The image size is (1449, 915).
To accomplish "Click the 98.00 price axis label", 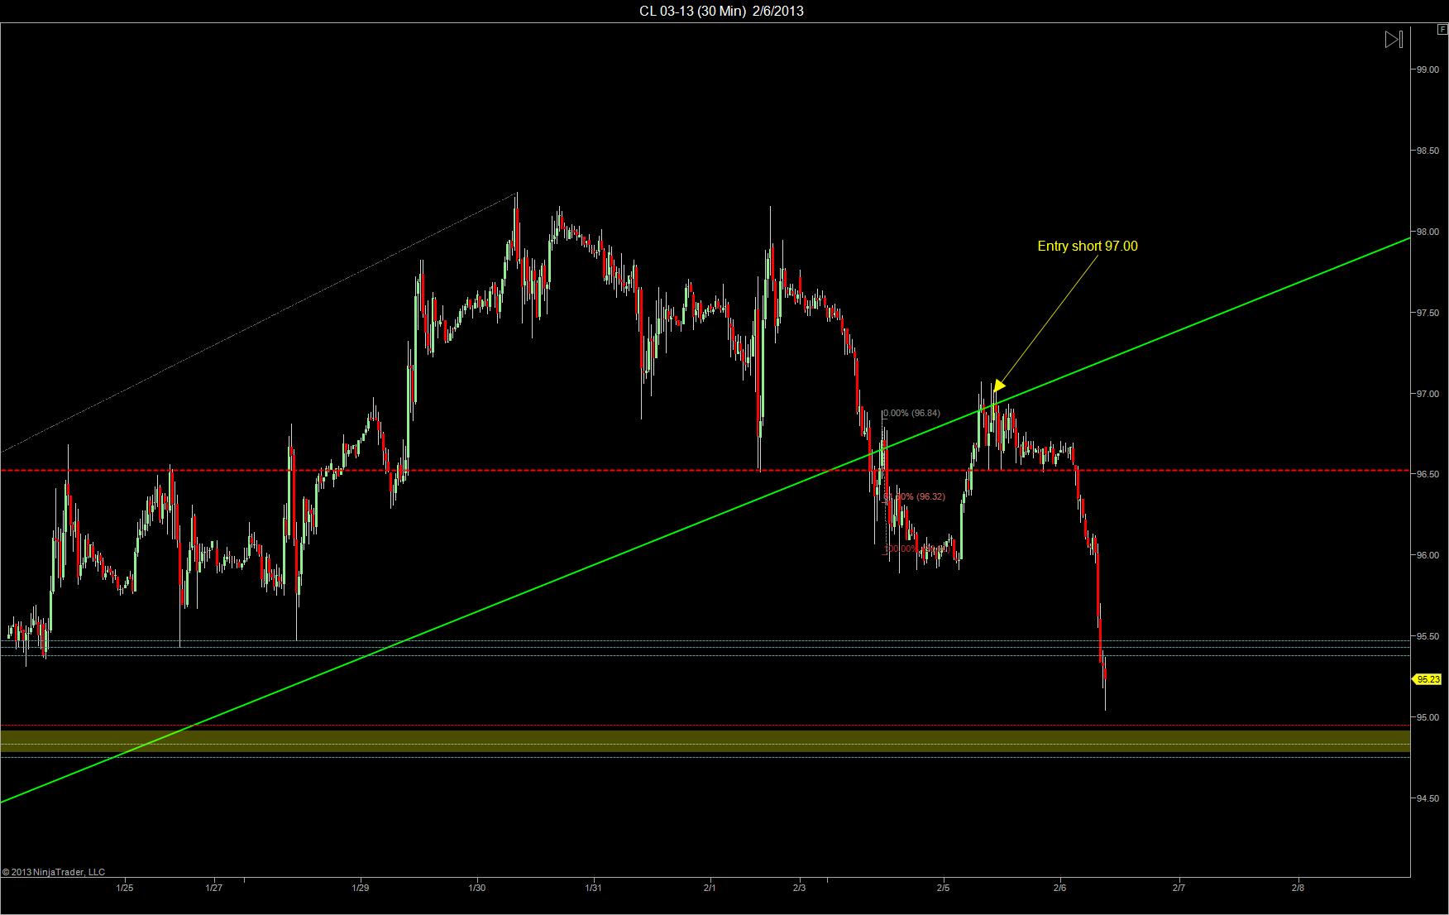I will (x=1427, y=232).
